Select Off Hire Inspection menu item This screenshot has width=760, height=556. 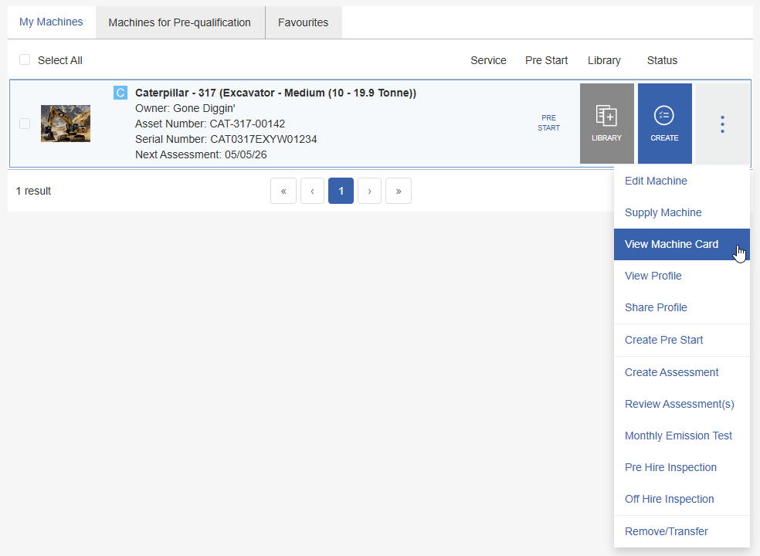point(681,499)
